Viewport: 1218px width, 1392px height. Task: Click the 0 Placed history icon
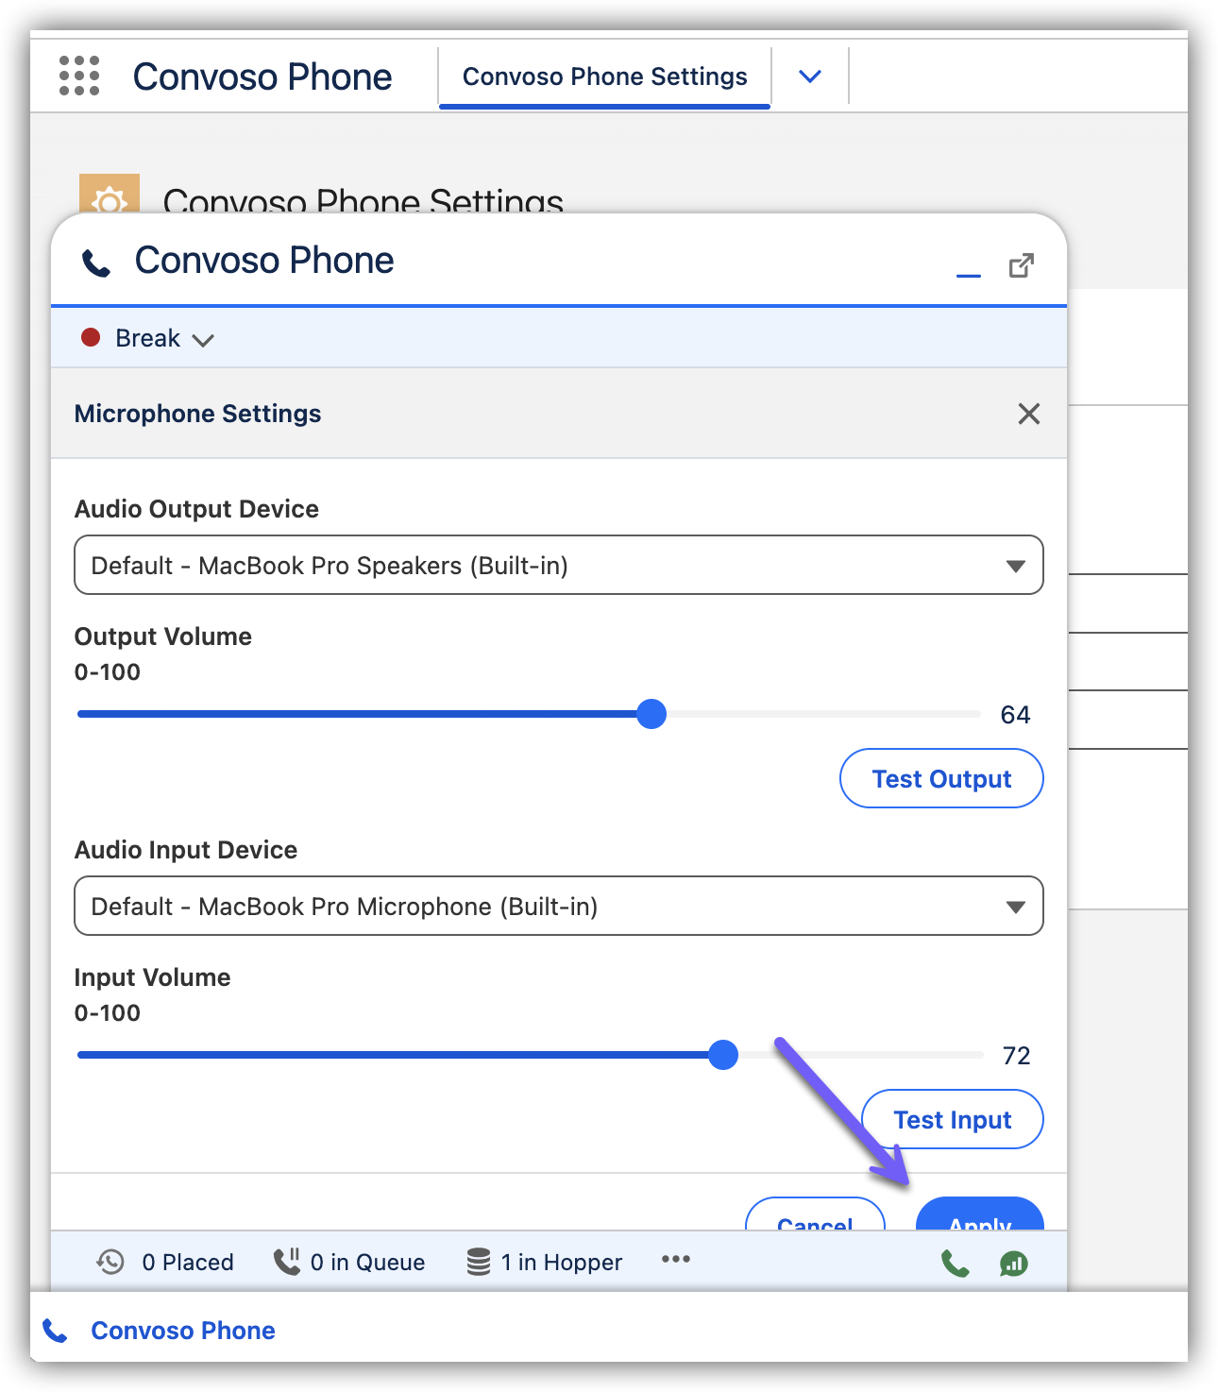point(110,1262)
